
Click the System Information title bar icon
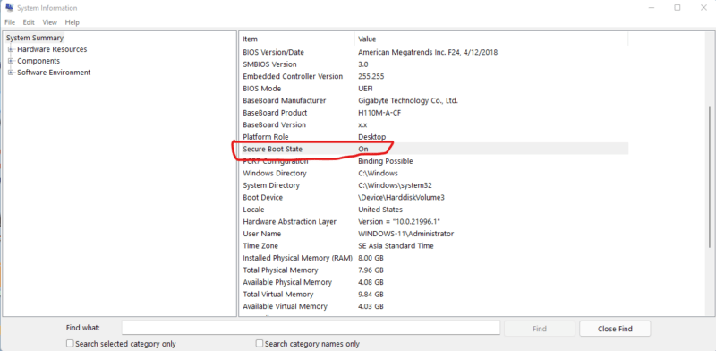pyautogui.click(x=9, y=8)
